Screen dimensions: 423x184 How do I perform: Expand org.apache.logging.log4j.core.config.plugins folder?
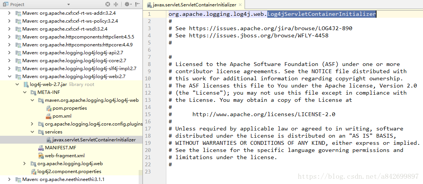tap(32, 124)
